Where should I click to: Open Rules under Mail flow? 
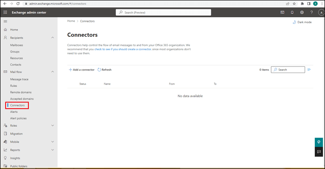(x=14, y=86)
